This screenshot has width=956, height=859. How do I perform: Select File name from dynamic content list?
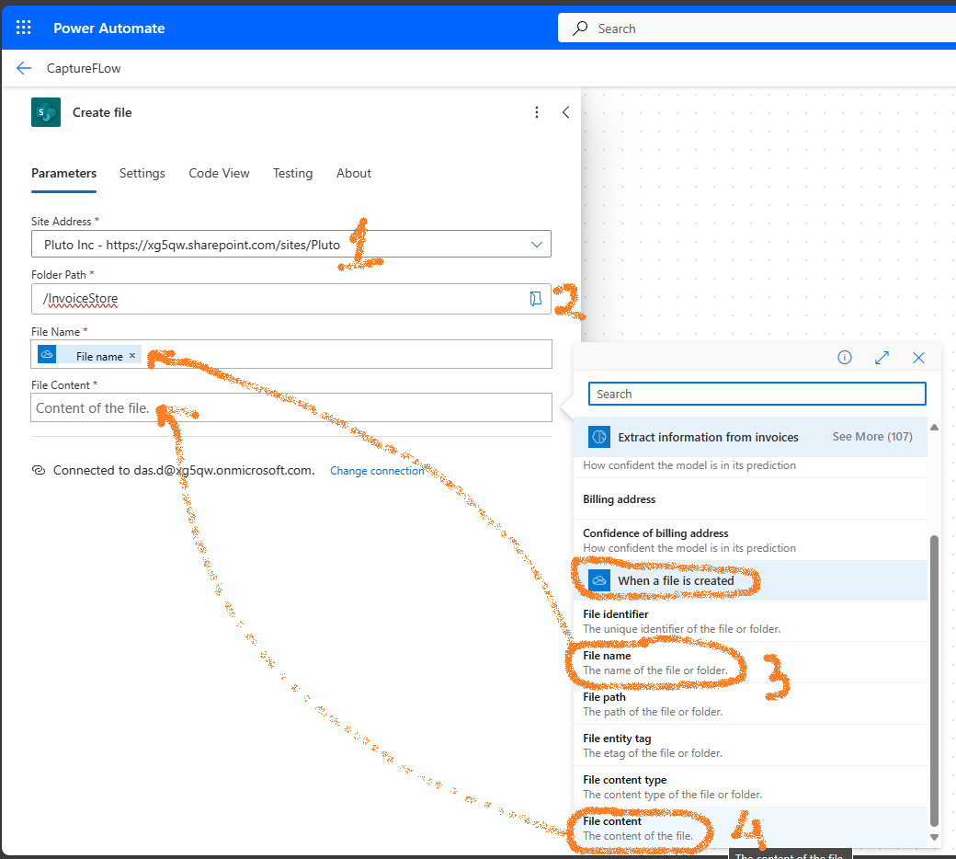750,662
